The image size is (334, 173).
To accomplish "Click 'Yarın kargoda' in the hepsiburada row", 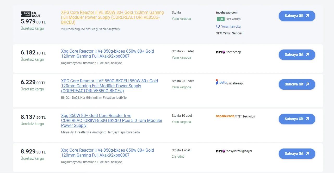I will pos(181,122).
